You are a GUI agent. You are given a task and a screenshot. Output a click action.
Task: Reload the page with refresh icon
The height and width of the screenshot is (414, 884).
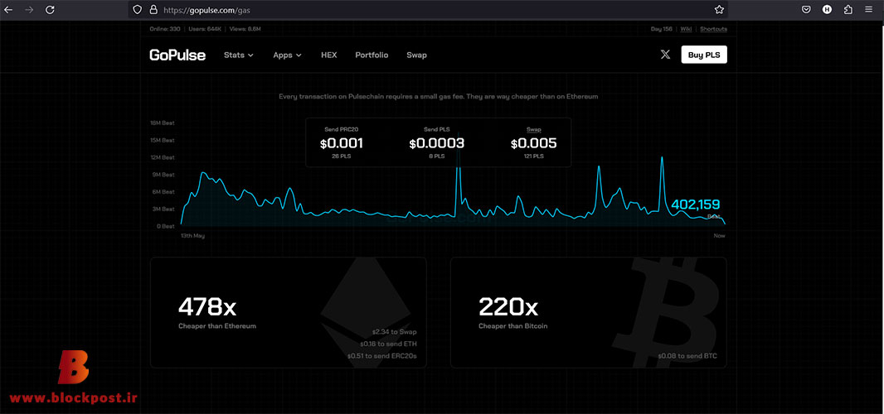pyautogui.click(x=50, y=10)
